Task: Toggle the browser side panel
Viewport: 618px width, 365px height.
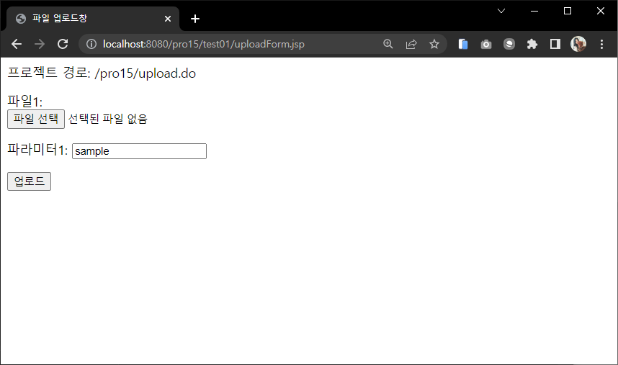Action: [x=555, y=44]
